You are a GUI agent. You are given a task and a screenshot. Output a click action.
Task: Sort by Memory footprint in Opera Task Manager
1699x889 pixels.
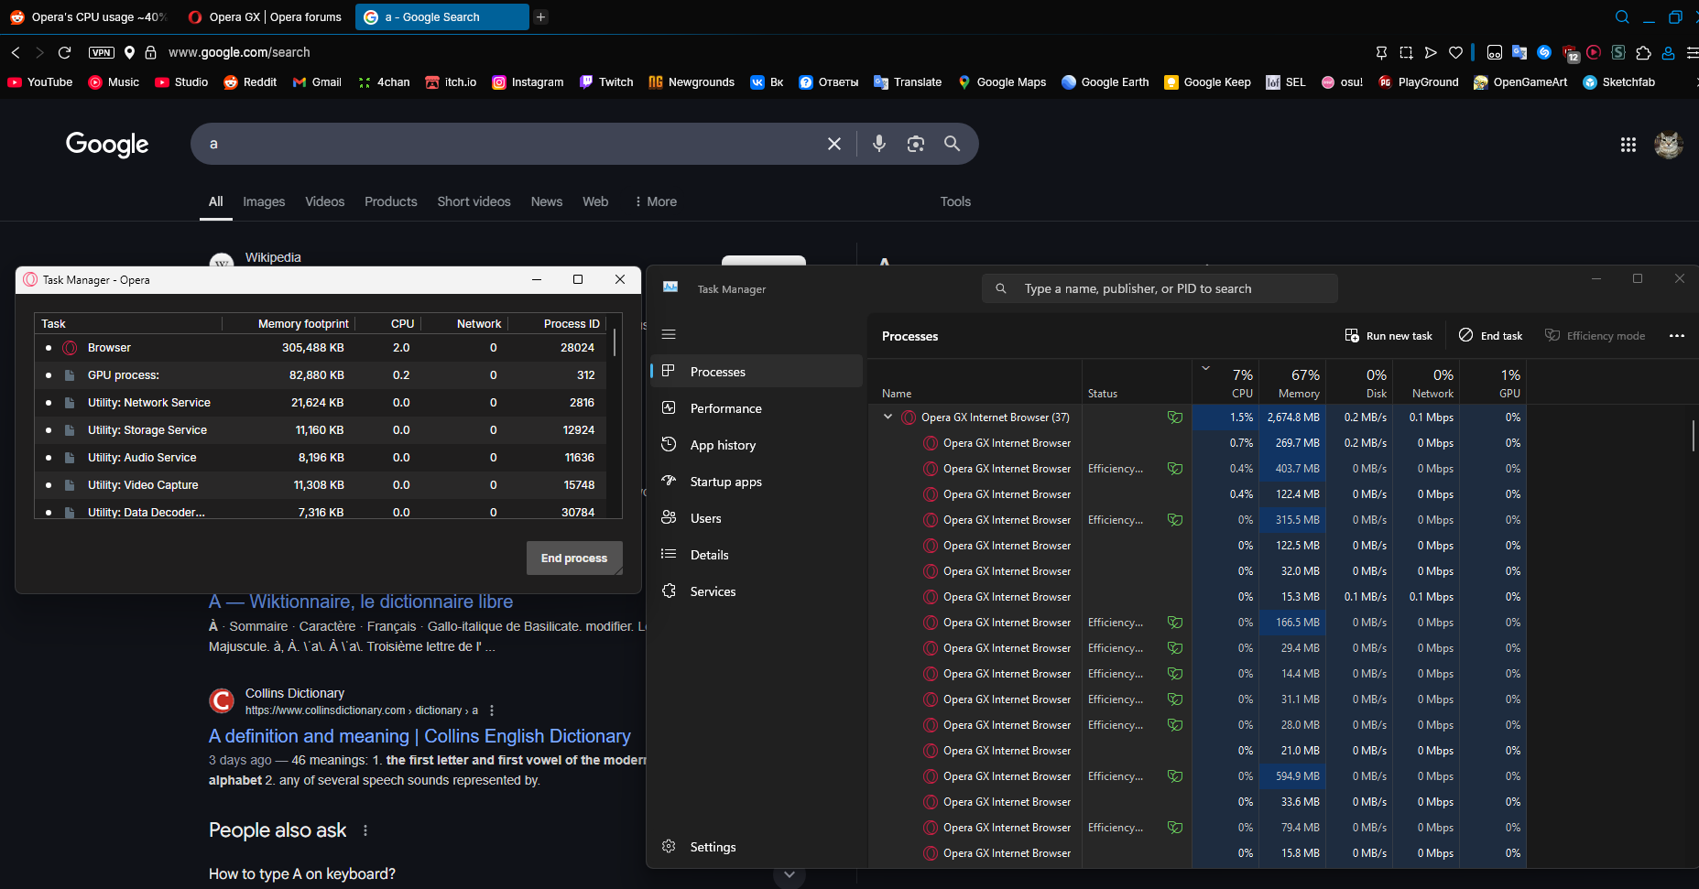click(303, 323)
